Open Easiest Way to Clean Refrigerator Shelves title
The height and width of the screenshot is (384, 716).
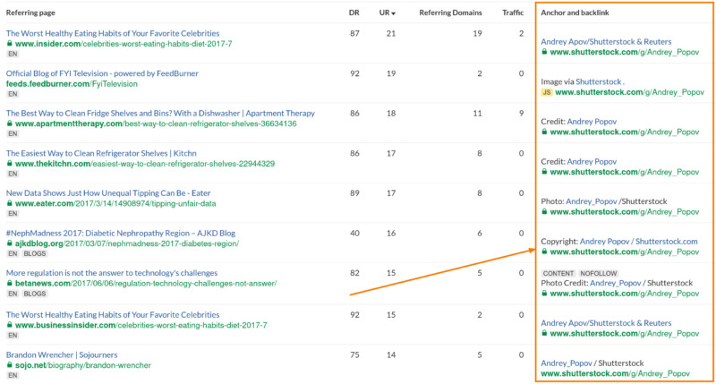click(x=101, y=153)
